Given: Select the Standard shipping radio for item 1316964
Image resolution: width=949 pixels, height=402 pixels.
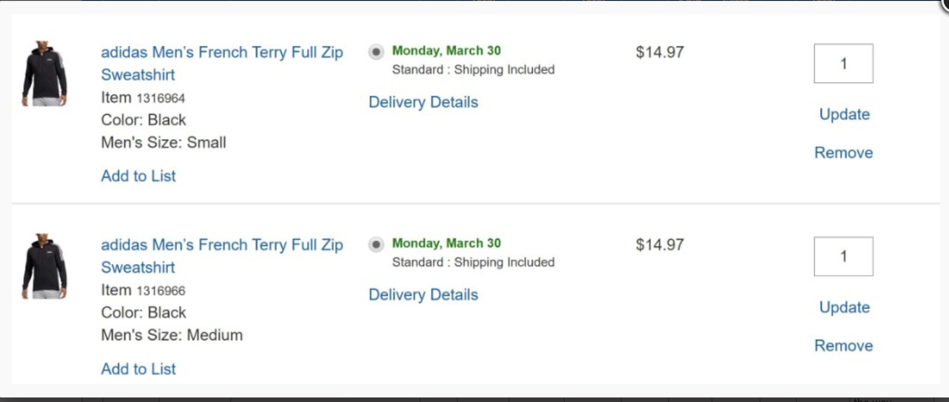Looking at the screenshot, I should (x=376, y=52).
